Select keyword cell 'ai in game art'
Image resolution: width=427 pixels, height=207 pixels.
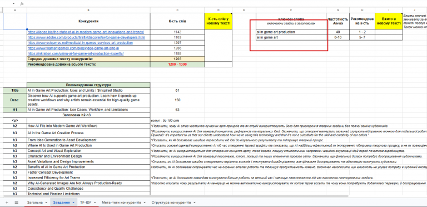(x=291, y=37)
